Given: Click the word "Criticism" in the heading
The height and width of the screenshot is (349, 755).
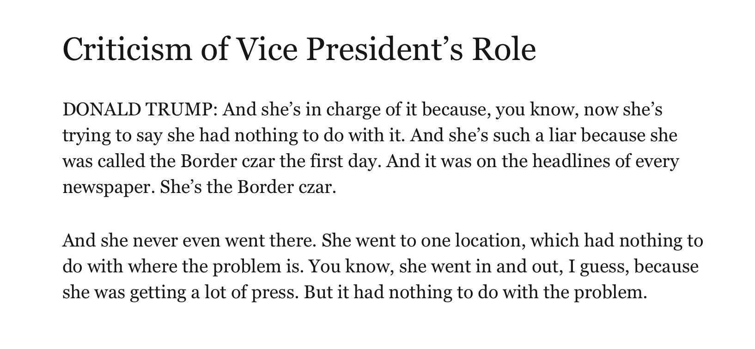Looking at the screenshot, I should click(127, 48).
